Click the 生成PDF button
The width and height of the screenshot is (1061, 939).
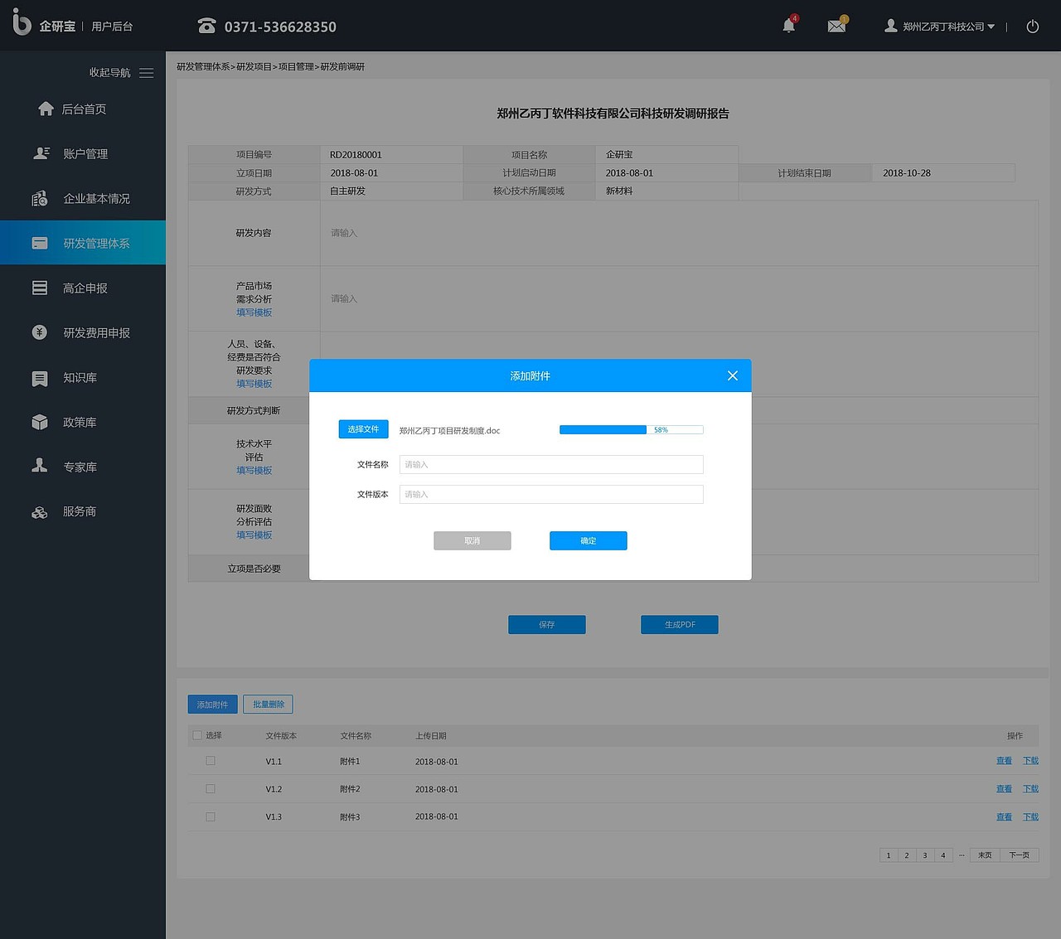tap(680, 624)
